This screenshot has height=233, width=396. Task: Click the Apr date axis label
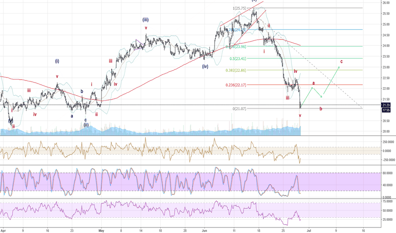point(3,230)
